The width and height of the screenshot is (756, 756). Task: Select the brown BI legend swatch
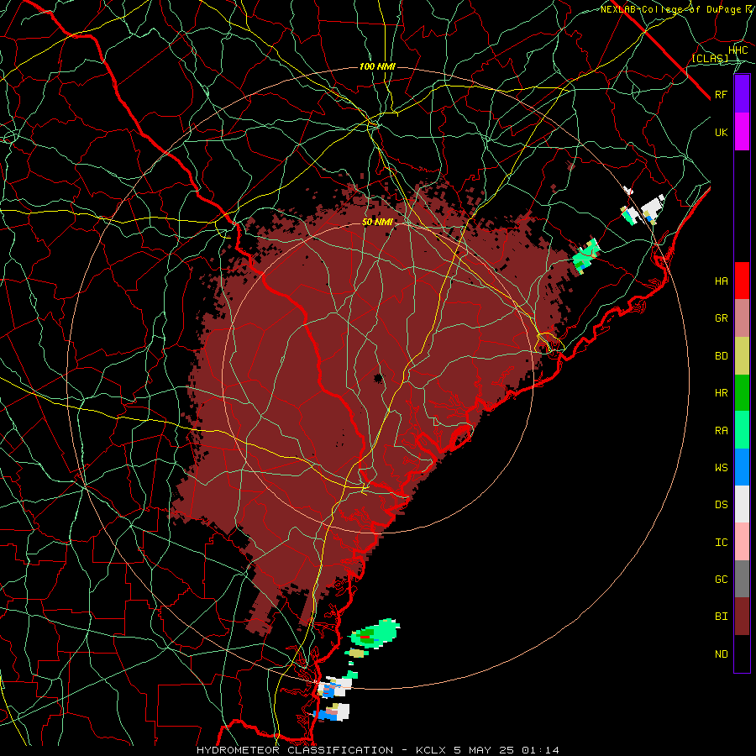742,617
